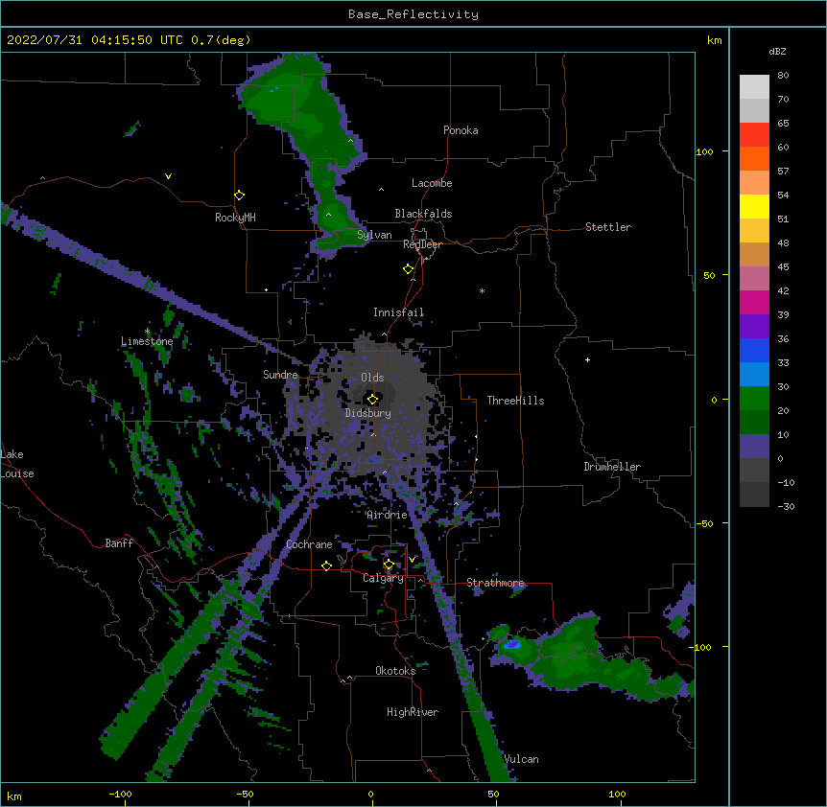Select the red 60-65 dBZ legend swatch
This screenshot has height=807, width=827.
pos(754,135)
